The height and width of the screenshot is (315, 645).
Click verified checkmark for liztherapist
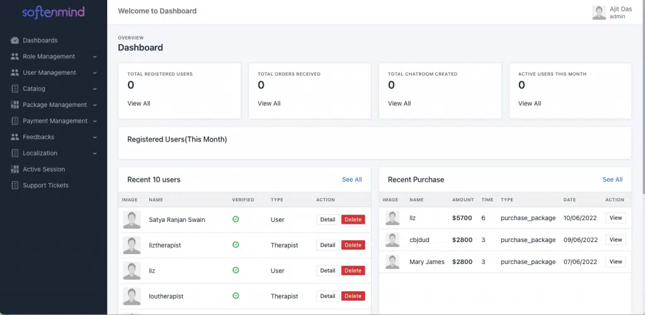[x=236, y=245]
